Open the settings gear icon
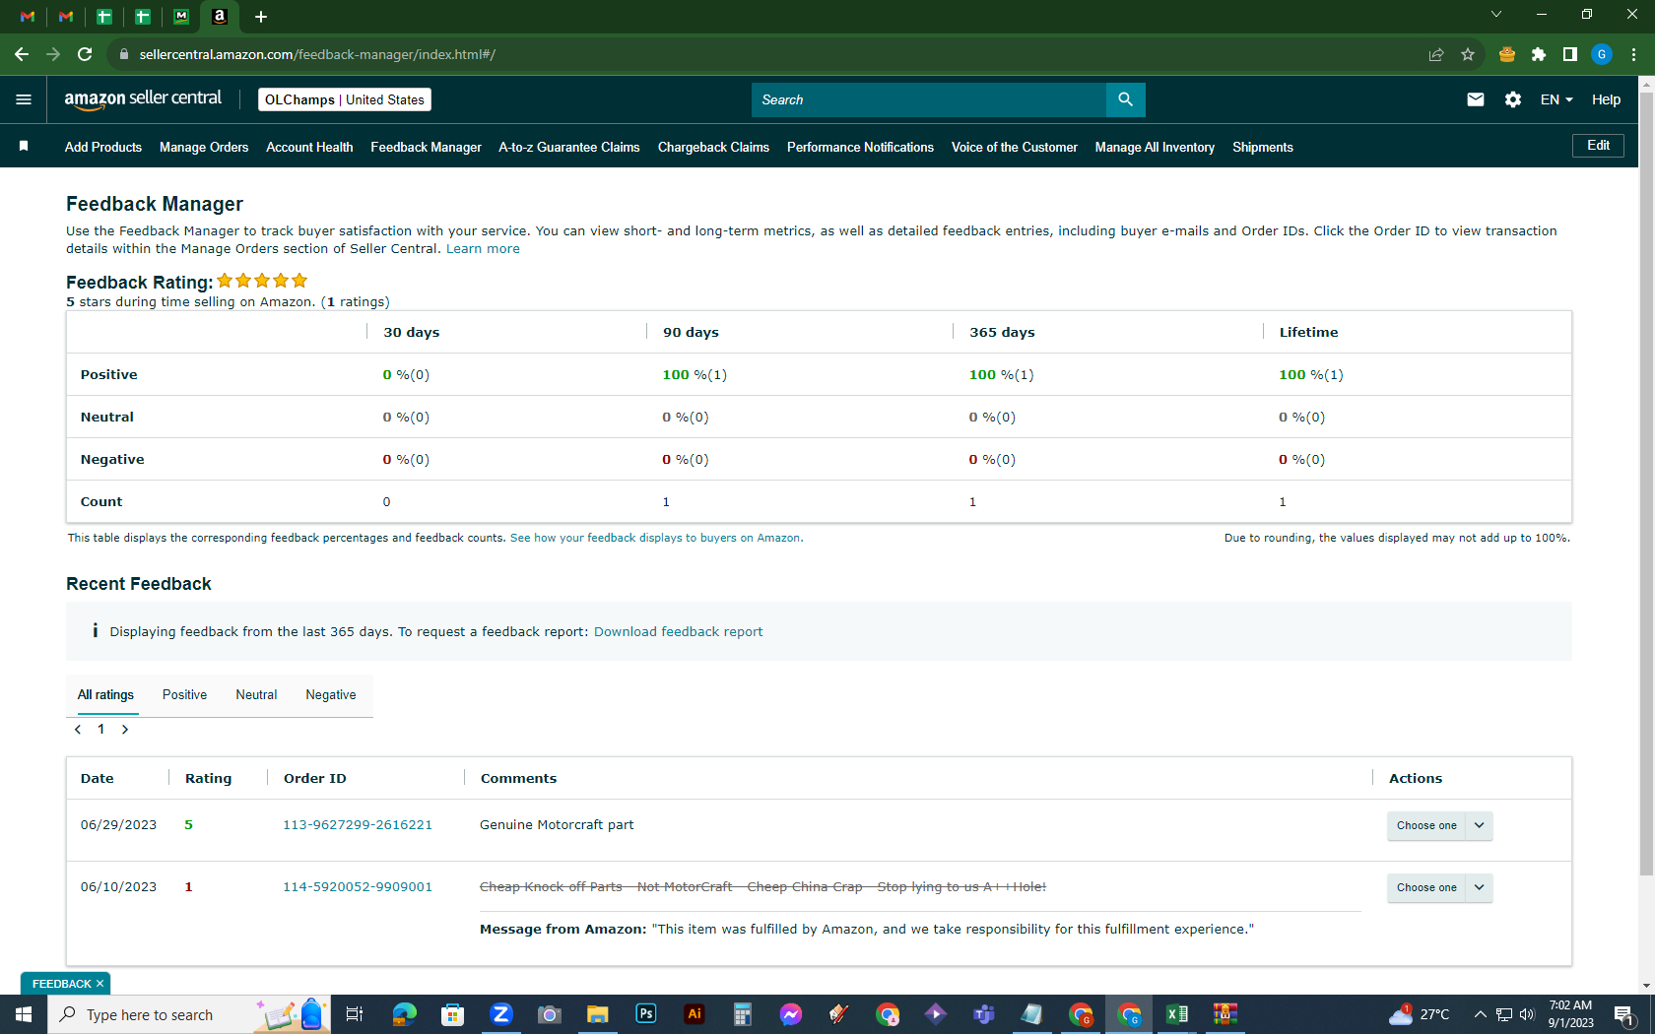Image resolution: width=1655 pixels, height=1034 pixels. click(1513, 99)
